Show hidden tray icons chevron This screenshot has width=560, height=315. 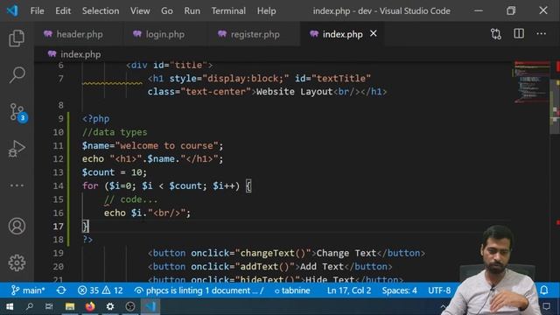pyautogui.click(x=443, y=306)
